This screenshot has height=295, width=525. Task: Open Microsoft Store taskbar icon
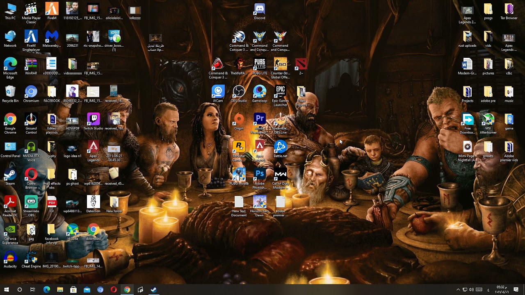tap(73, 290)
